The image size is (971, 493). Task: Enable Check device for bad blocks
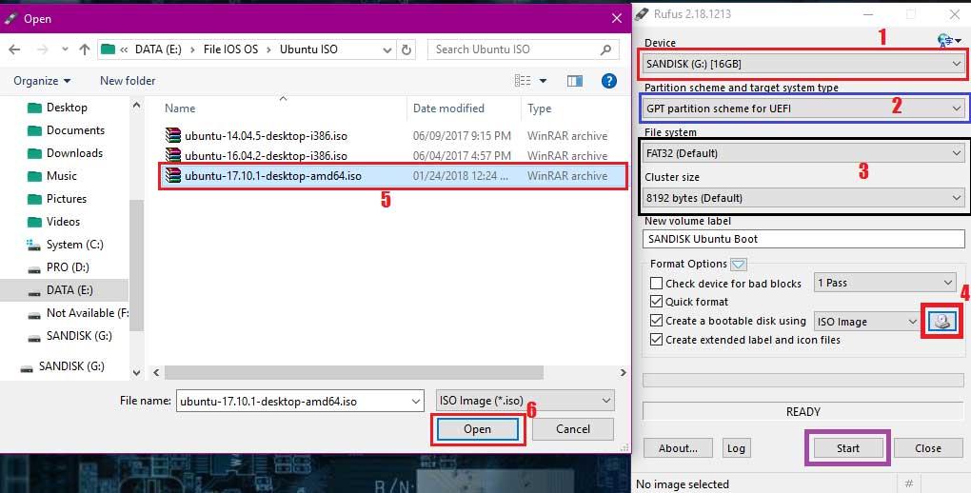(657, 284)
